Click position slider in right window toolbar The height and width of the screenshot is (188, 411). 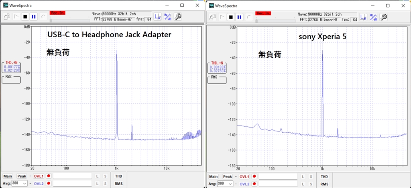tap(275, 20)
